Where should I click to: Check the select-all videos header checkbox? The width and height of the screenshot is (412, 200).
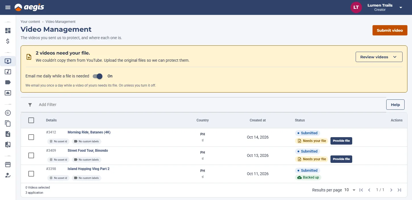pos(31,120)
